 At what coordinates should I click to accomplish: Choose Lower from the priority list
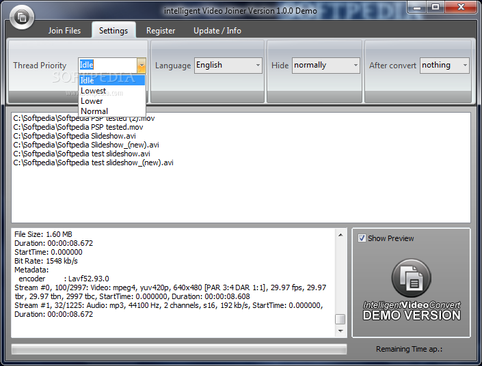click(x=112, y=101)
